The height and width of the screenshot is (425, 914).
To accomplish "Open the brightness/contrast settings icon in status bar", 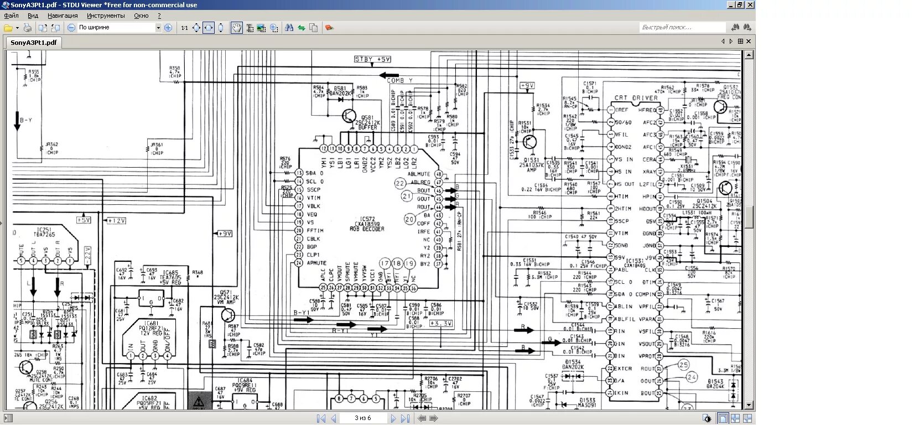I will (708, 419).
